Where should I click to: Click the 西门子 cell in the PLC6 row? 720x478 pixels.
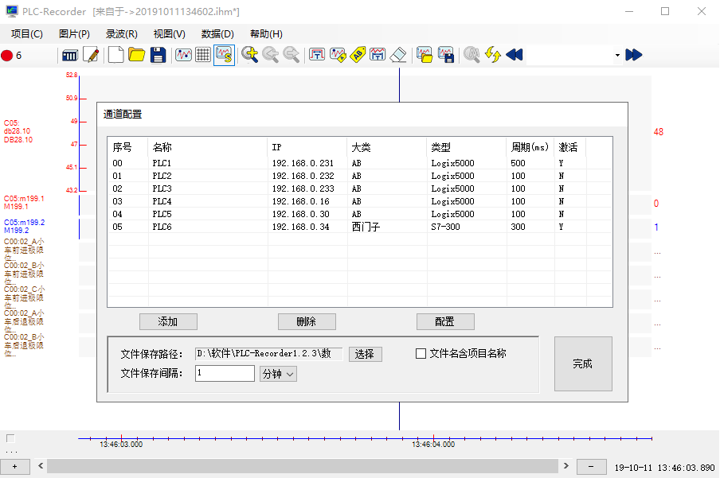tap(366, 227)
